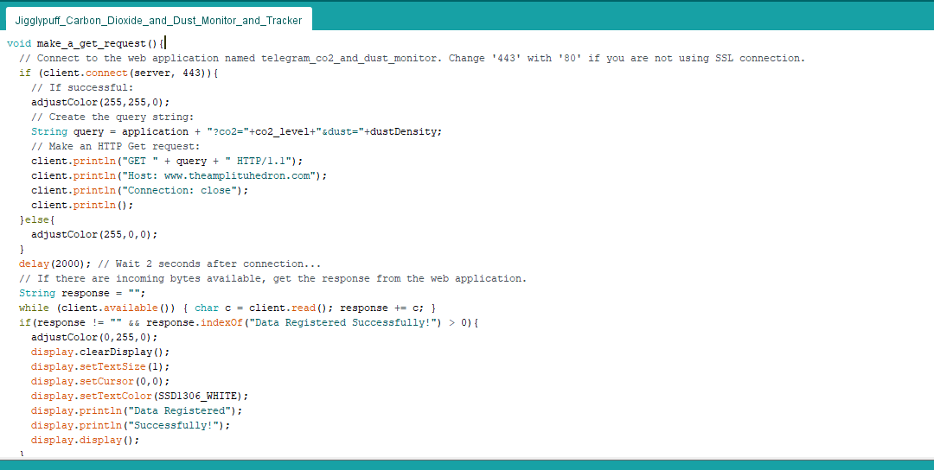
Task: Place cursor after make_a_get_request function opening brace
Action: [x=164, y=43]
